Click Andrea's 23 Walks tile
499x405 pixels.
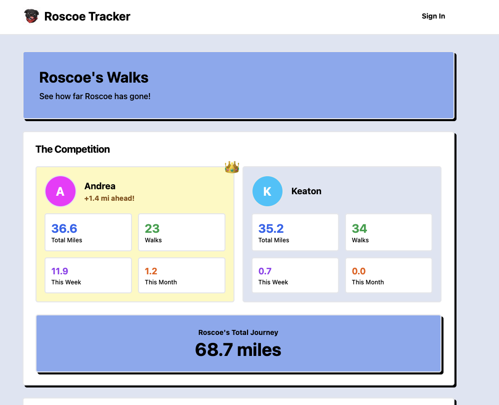point(181,232)
